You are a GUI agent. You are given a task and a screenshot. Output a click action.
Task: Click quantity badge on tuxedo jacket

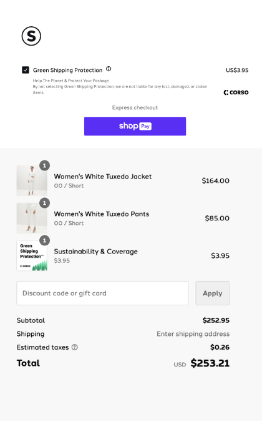pos(44,165)
